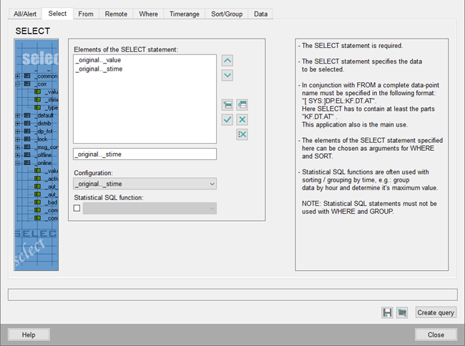Collapse the _corr tree node
The width and height of the screenshot is (465, 346).
click(18, 84)
